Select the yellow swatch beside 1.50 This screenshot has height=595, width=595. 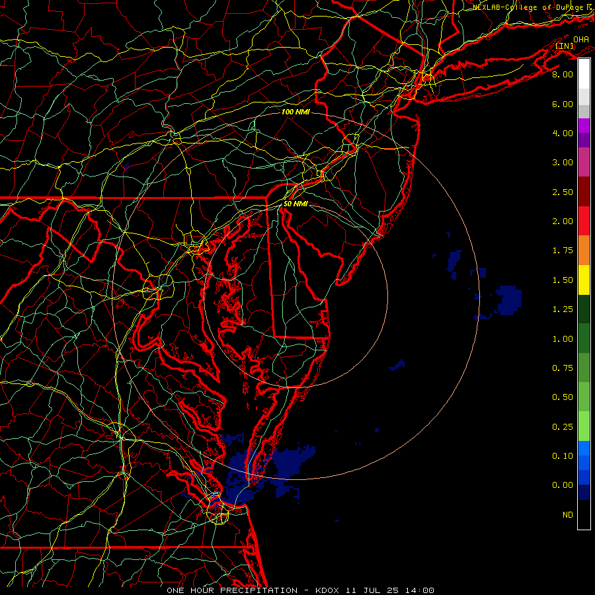[584, 280]
